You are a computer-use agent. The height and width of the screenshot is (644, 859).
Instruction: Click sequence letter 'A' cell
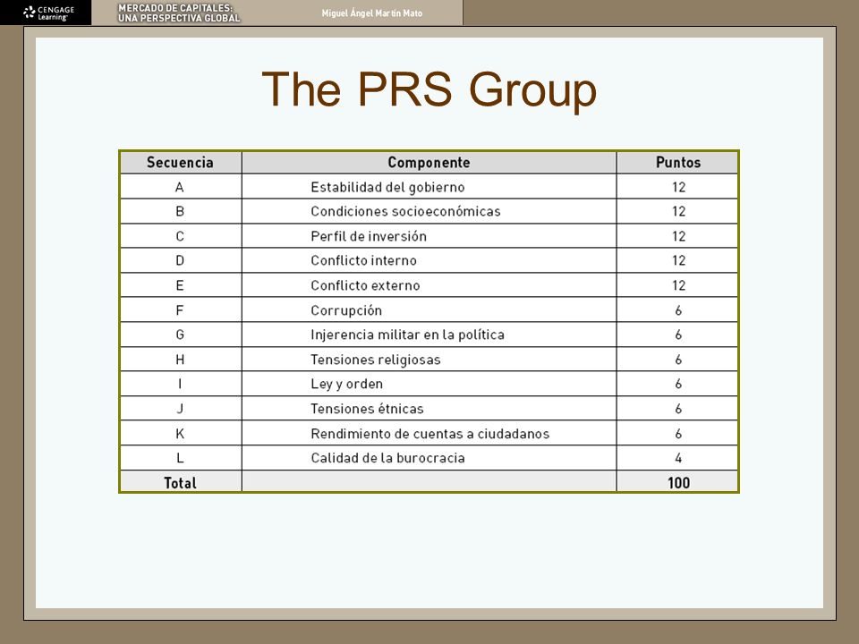[180, 187]
